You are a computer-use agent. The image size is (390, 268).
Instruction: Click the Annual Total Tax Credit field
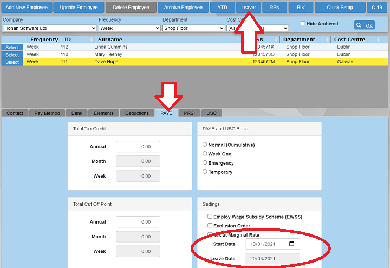138,147
